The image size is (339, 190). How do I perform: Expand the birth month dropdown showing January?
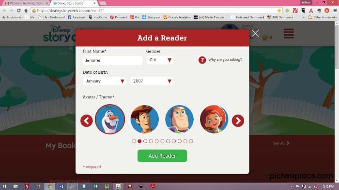tap(105, 81)
